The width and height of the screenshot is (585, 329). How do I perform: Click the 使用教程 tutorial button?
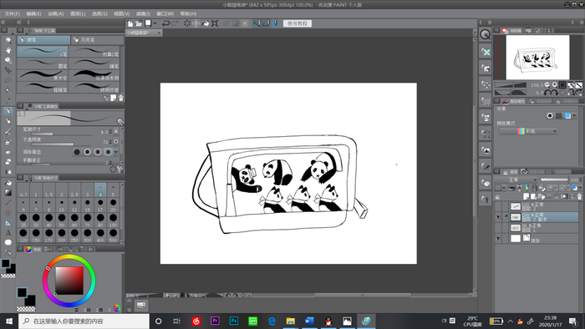point(297,23)
